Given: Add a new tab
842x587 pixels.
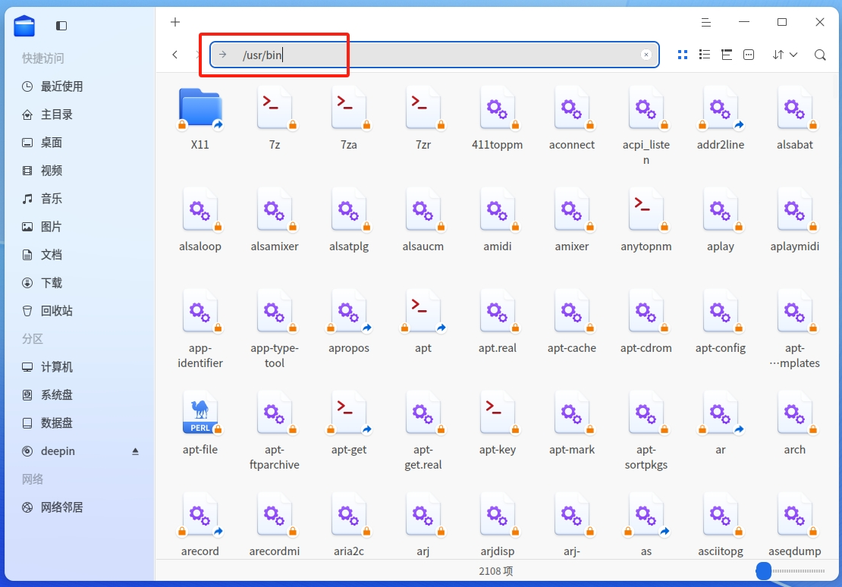Looking at the screenshot, I should (175, 22).
